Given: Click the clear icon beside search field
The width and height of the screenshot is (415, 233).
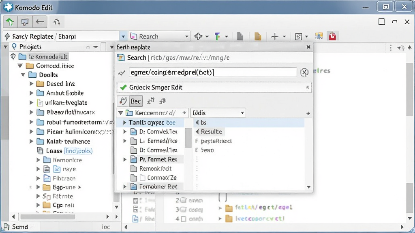Looking at the screenshot, I should pyautogui.click(x=304, y=72).
